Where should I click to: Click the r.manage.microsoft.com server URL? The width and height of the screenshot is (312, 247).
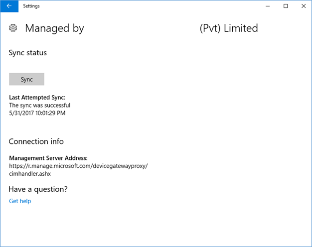78,166
